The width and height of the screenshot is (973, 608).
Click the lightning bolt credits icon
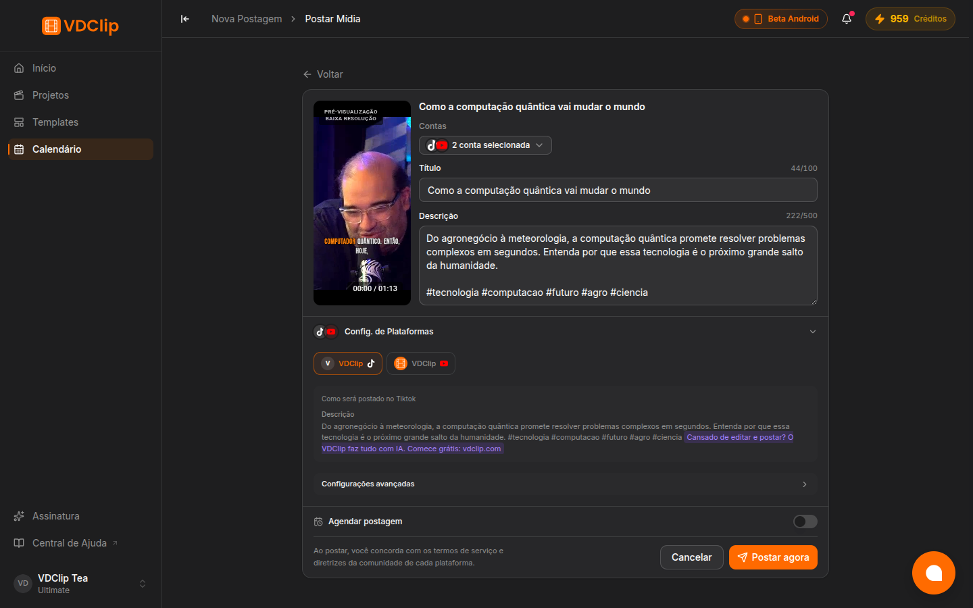click(880, 19)
